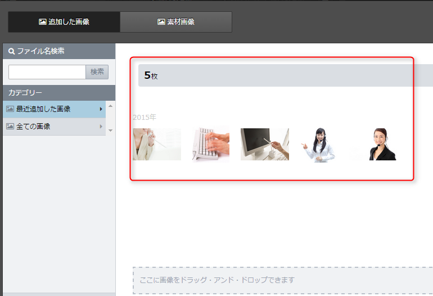This screenshot has height=296, width=433.
Task: Click the picture icon on 素材画像 tab
Action: coord(161,22)
